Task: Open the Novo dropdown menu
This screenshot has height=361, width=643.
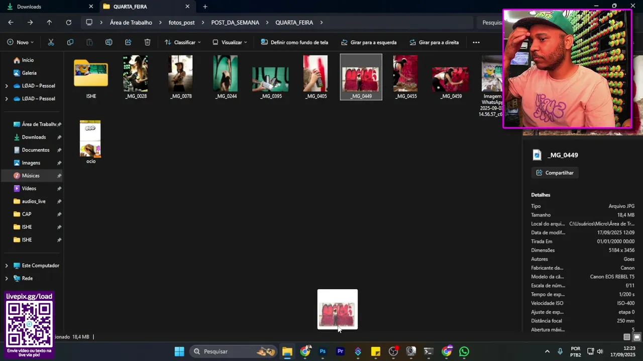Action: [21, 43]
